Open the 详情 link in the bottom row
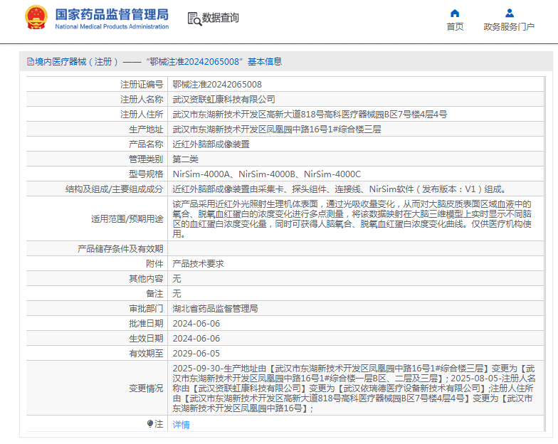 coord(181,425)
